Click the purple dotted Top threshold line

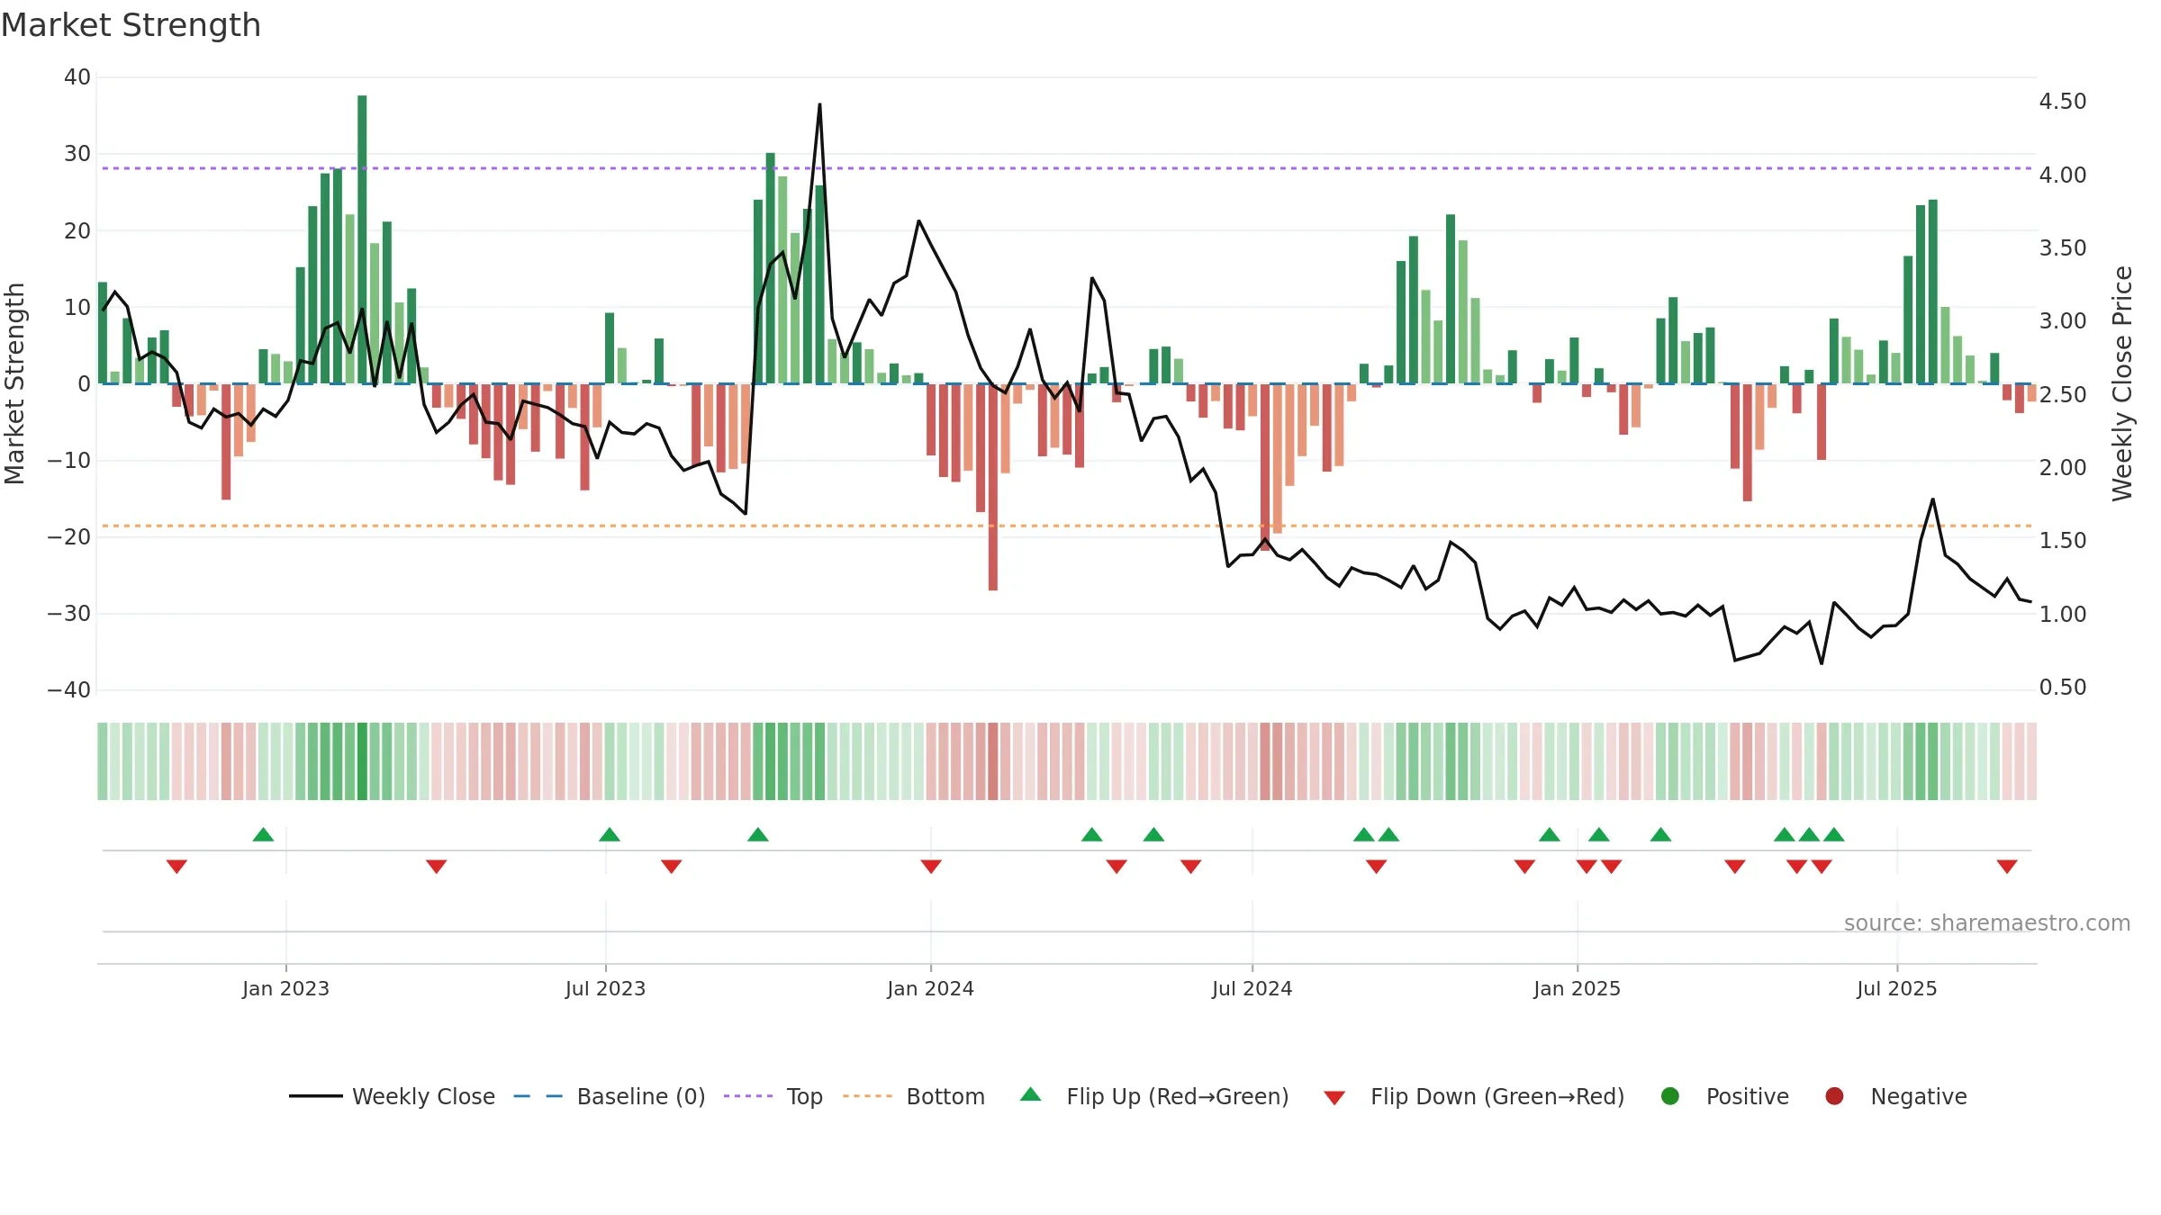pos(1067,168)
